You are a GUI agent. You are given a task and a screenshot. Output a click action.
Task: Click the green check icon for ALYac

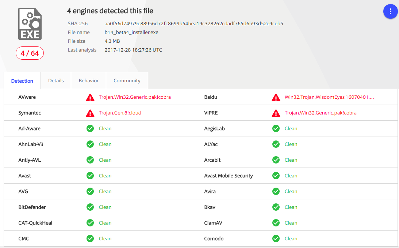point(276,144)
